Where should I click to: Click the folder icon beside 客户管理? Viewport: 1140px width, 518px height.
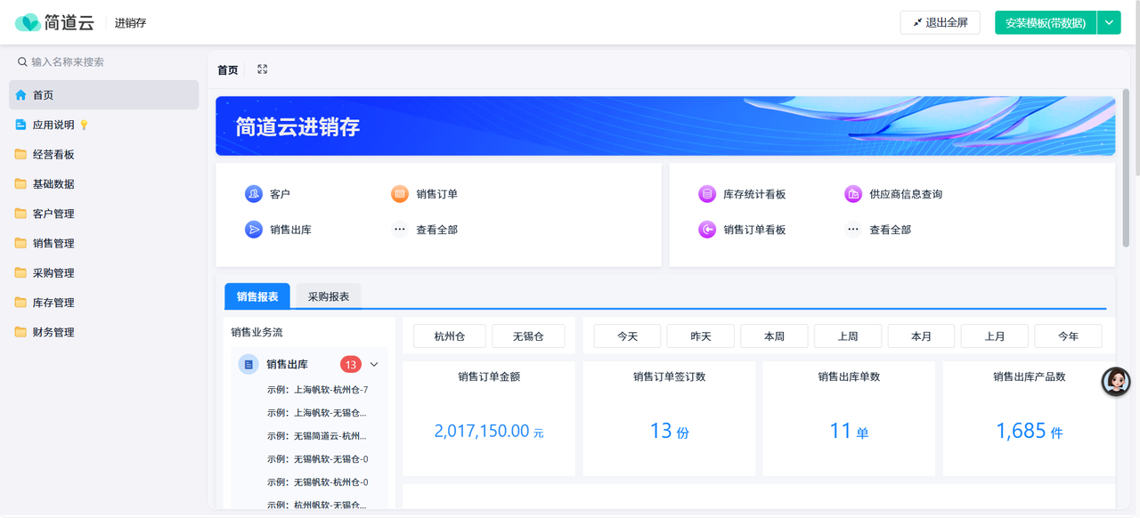[20, 214]
